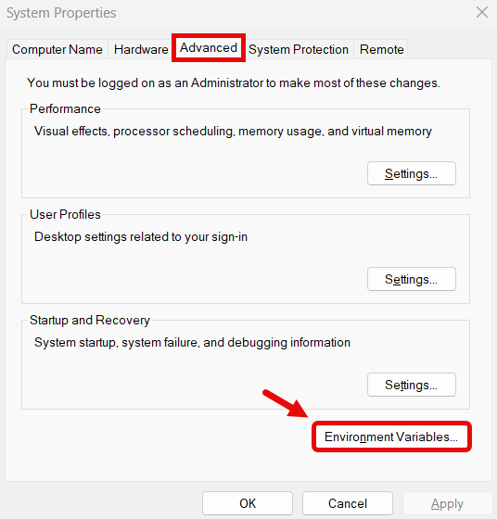
Task: Switch to the Computer Name tab
Action: 57,49
